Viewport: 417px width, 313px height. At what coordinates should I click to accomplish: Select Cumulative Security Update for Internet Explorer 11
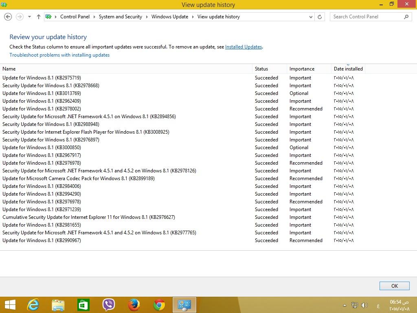[x=182, y=217]
